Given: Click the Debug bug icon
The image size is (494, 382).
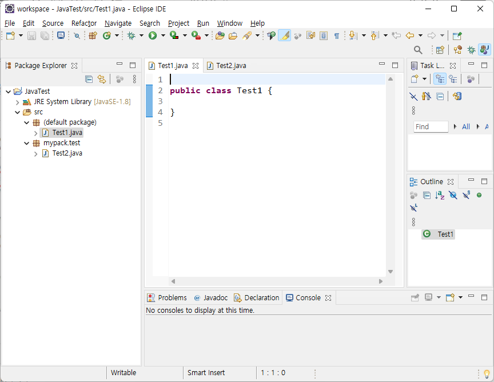Looking at the screenshot, I should point(132,35).
